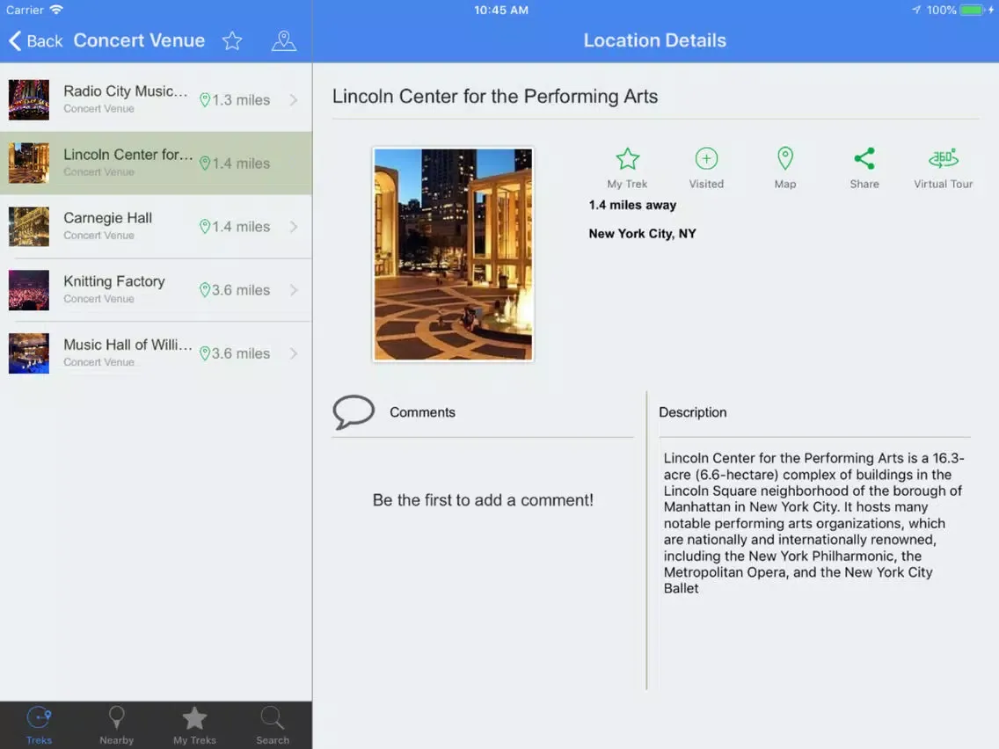999x749 pixels.
Task: Tap Carnegie Hall 1.4 miles distance pin
Action: [x=205, y=227]
